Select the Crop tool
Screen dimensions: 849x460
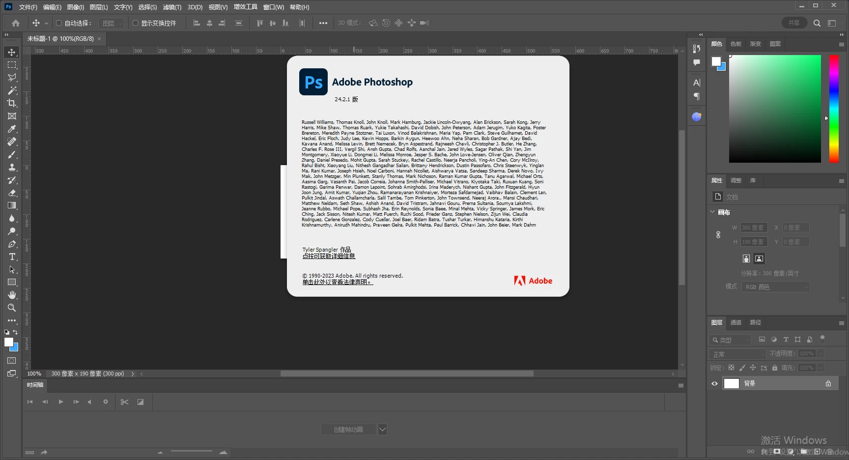click(x=12, y=103)
